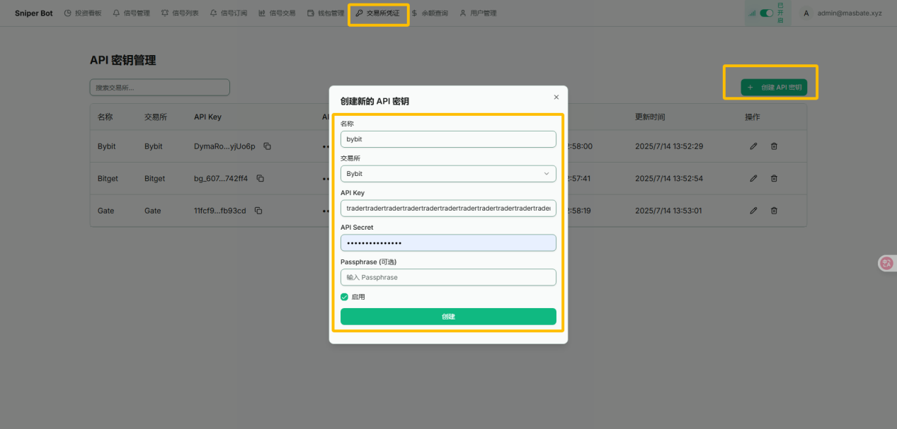Click DymaRo...yjUo6p API key text
Screen dimensions: 897x429
[x=224, y=146]
